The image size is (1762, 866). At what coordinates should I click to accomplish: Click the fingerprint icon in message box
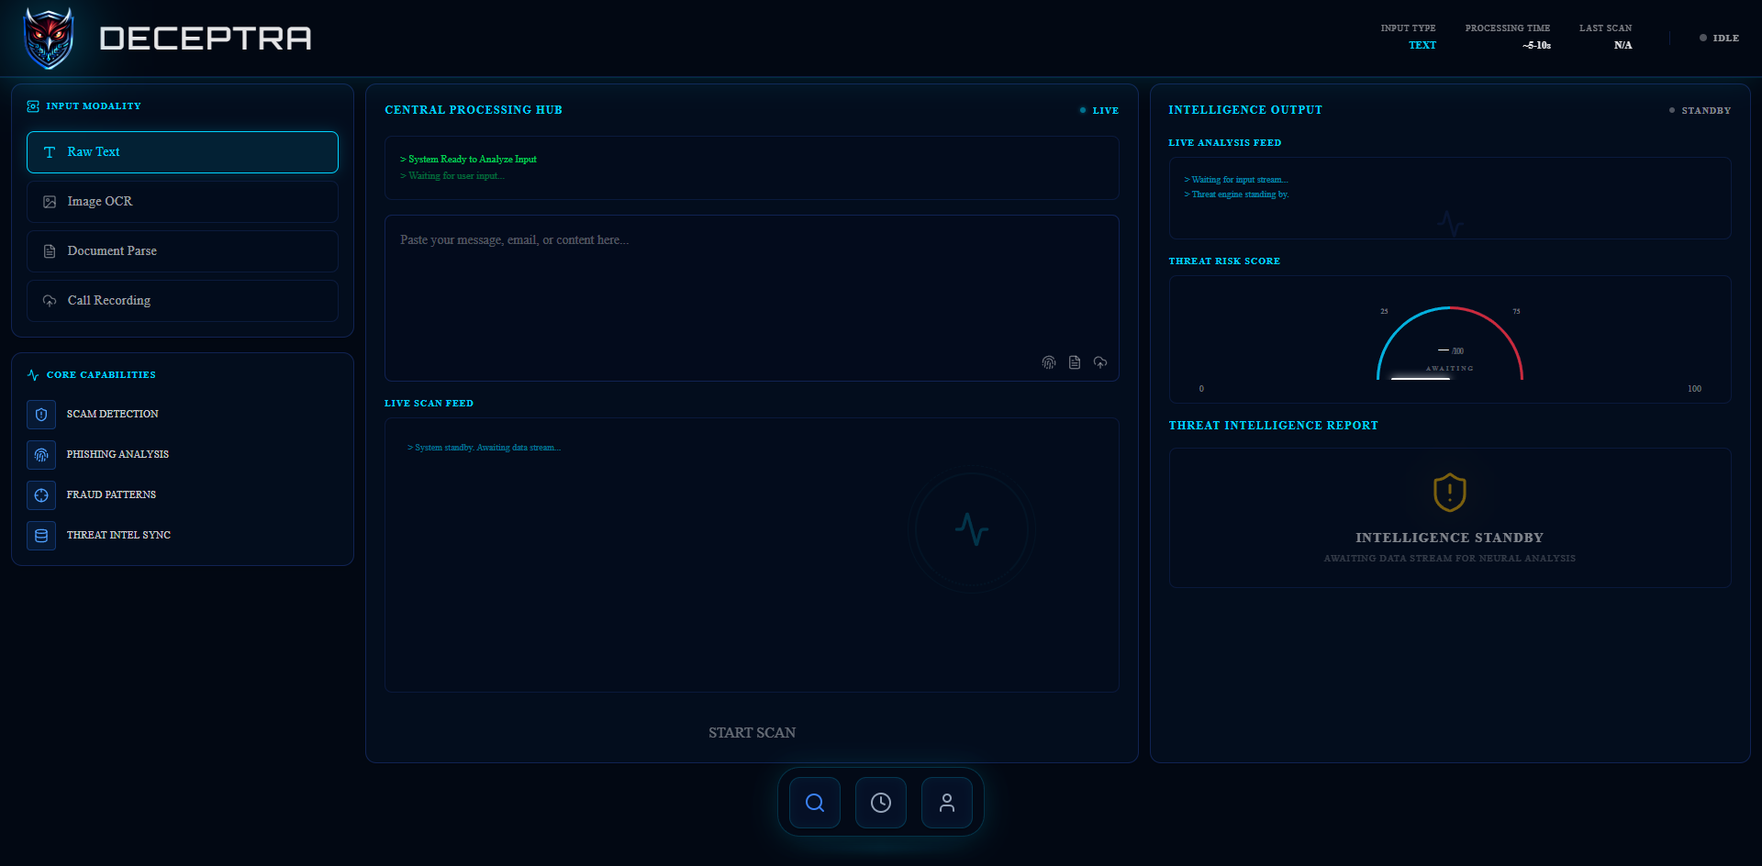pyautogui.click(x=1049, y=362)
